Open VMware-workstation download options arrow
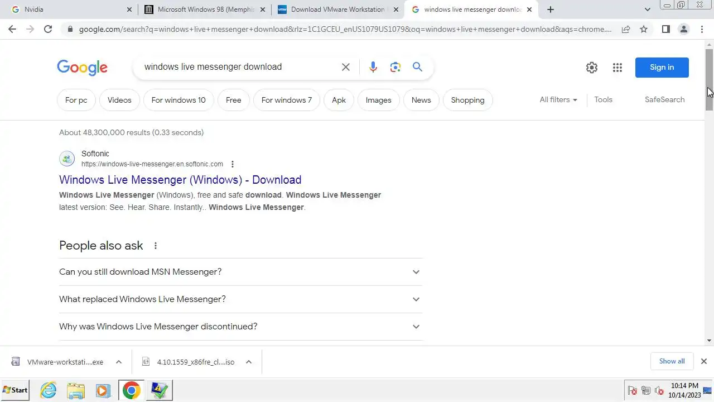 click(x=119, y=362)
